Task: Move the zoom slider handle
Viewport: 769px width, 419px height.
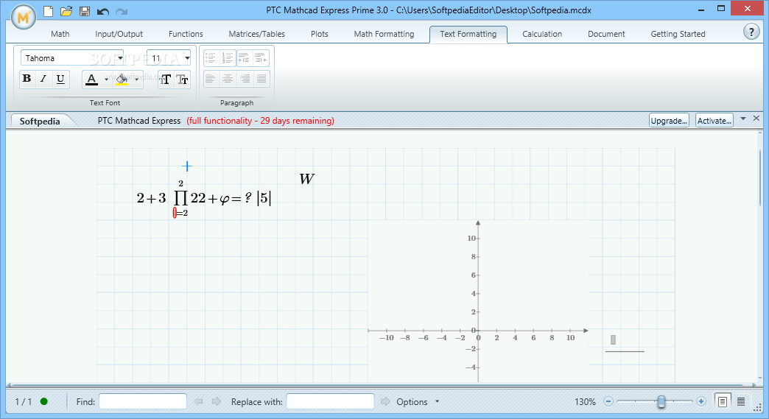Action: [661, 402]
